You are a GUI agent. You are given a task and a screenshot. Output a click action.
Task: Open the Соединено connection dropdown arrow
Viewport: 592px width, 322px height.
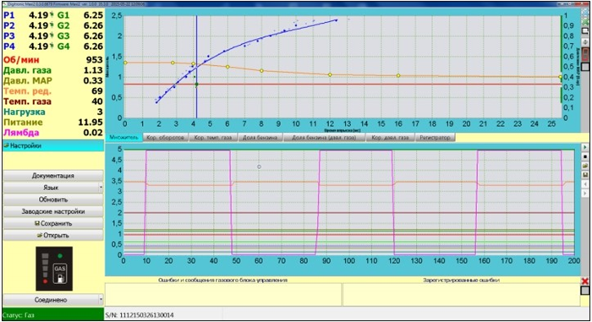pyautogui.click(x=101, y=300)
